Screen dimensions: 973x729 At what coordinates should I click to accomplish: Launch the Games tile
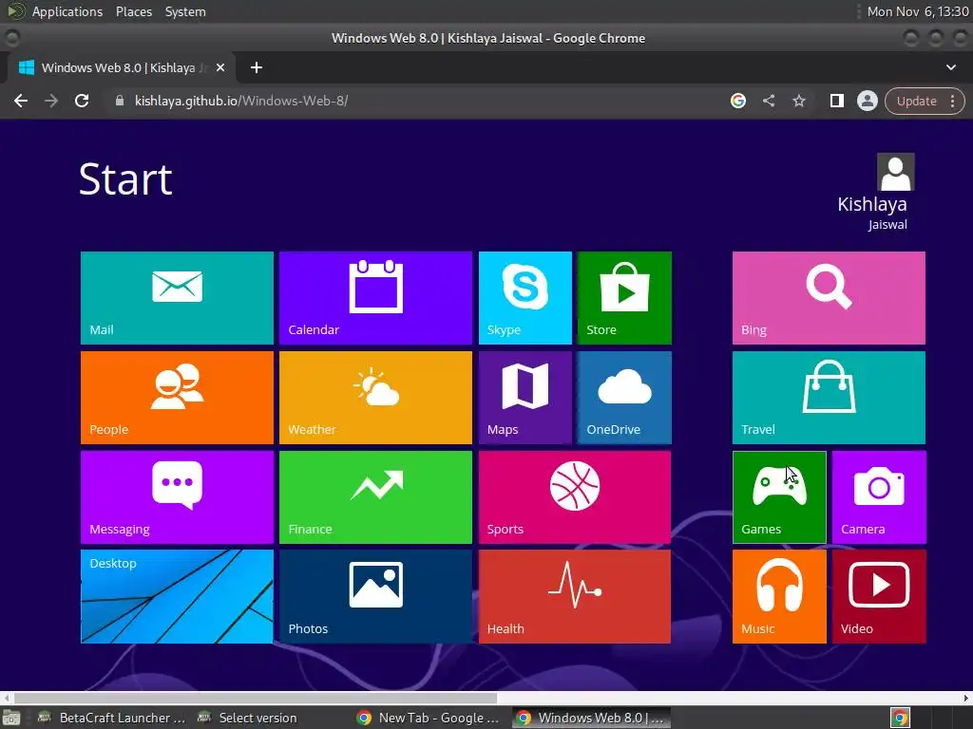pyautogui.click(x=779, y=497)
